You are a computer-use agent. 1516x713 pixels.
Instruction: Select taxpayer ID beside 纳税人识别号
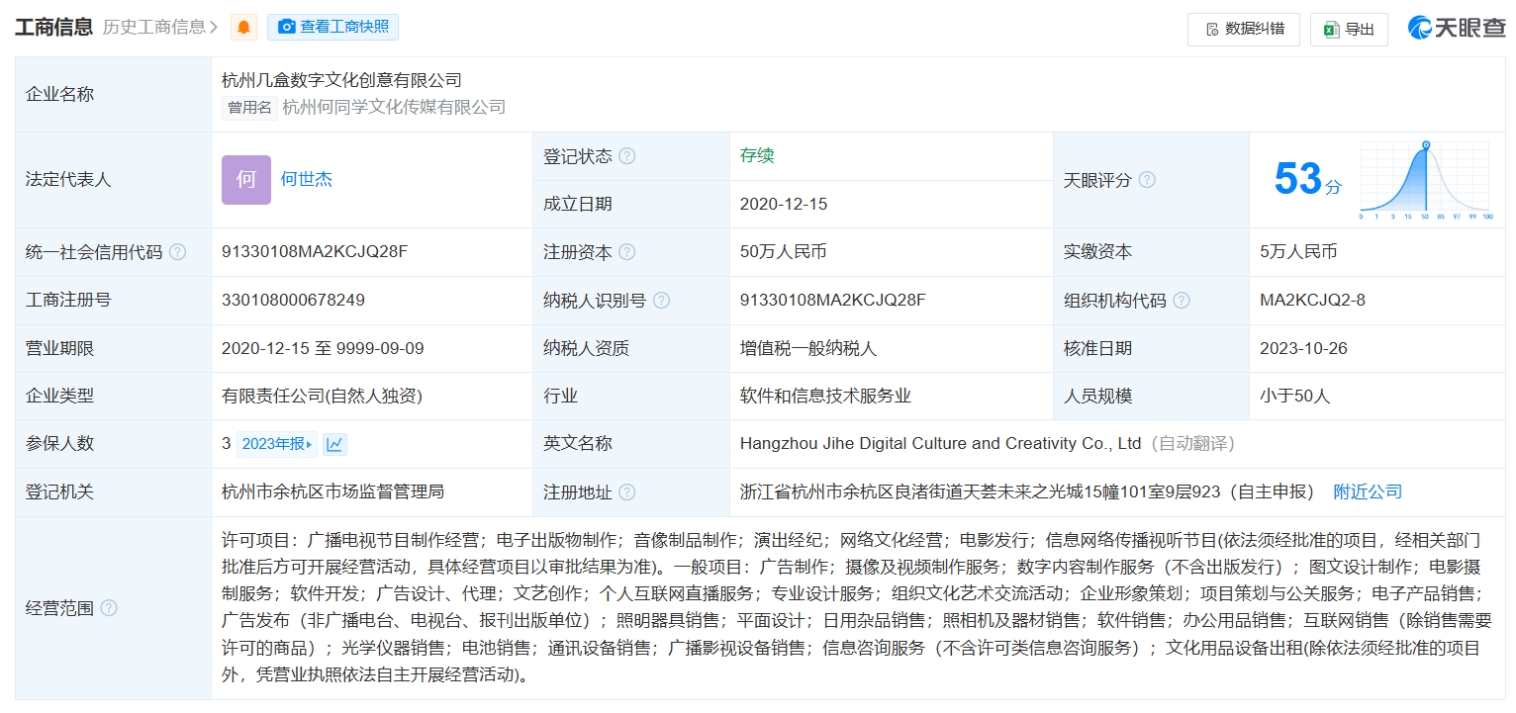tap(833, 300)
